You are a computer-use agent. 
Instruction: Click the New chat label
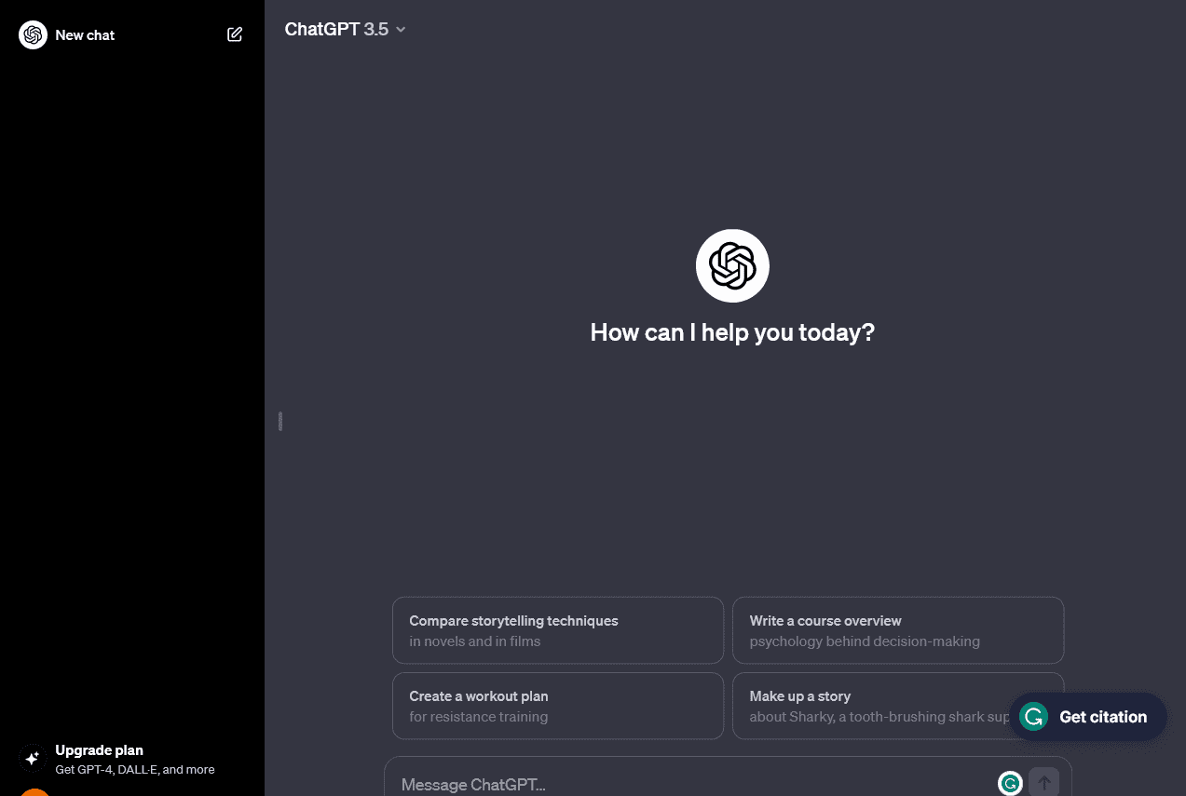pyautogui.click(x=85, y=34)
